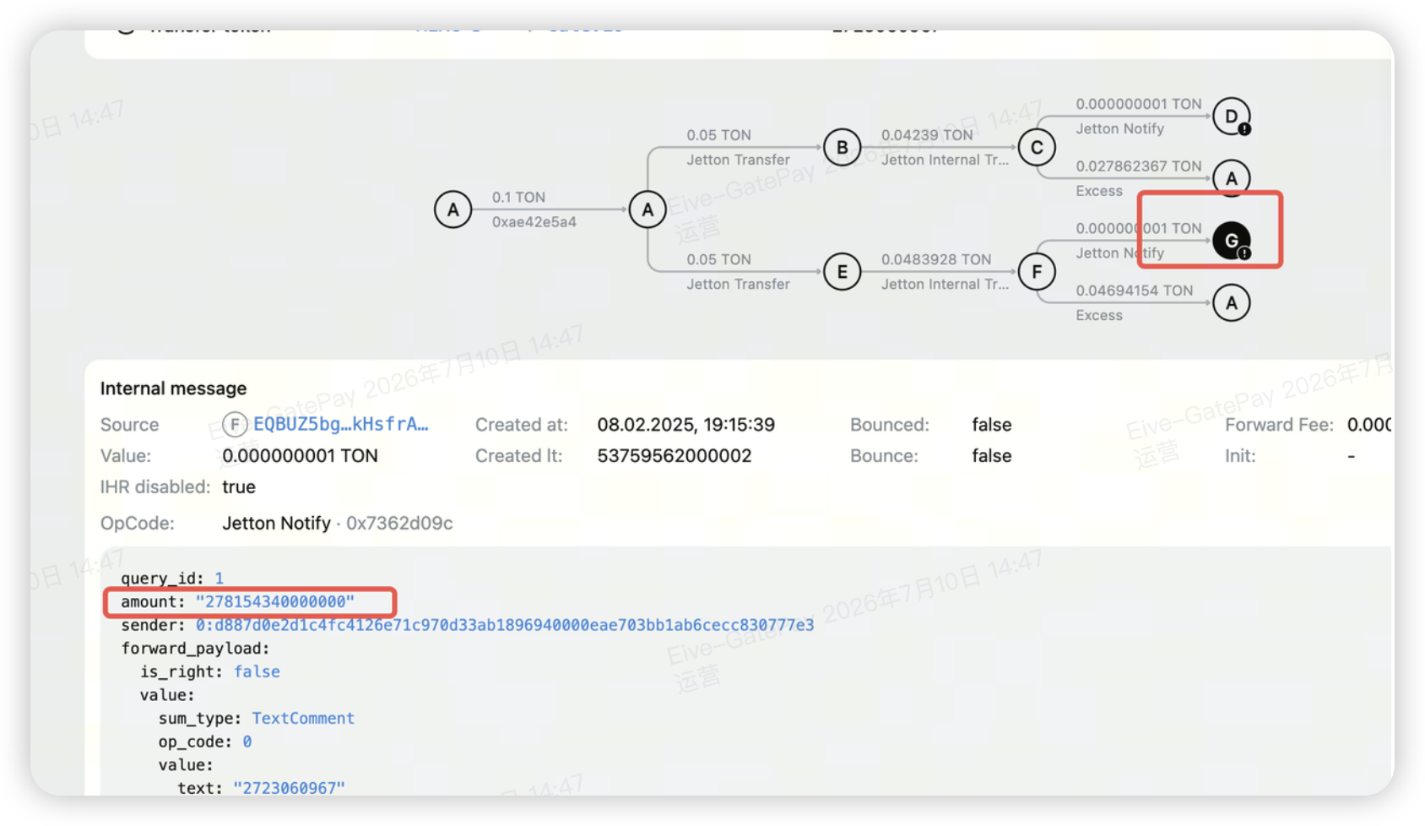Click the query_id value 1
1425x826 pixels.
click(x=219, y=579)
